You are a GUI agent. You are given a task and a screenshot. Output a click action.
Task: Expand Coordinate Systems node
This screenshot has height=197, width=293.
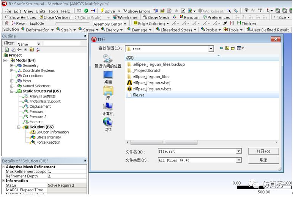click(x=12, y=71)
